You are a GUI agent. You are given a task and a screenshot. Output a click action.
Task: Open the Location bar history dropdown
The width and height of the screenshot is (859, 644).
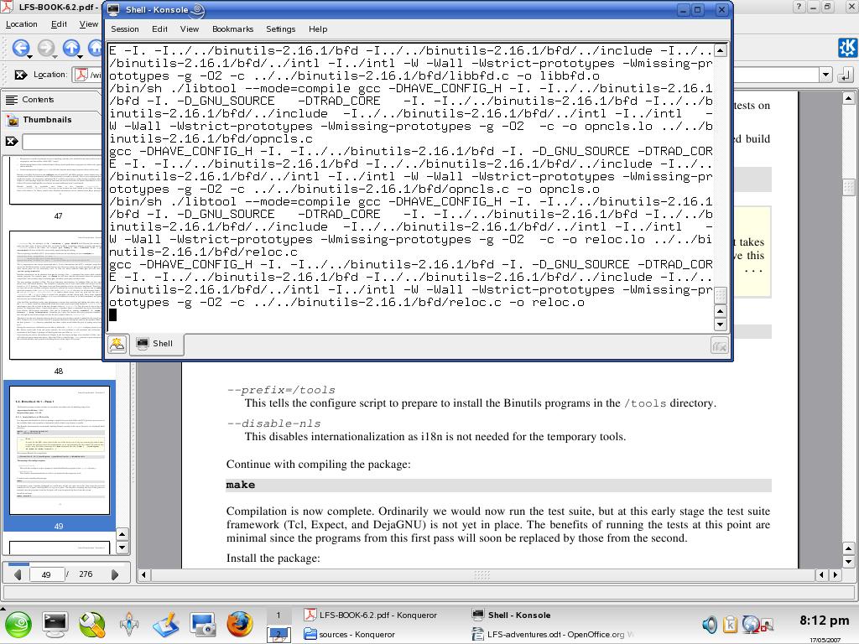click(825, 75)
